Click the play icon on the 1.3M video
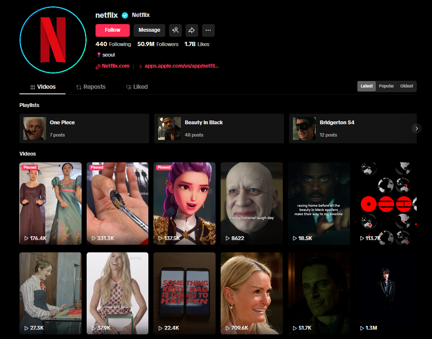The width and height of the screenshot is (432, 339). [362, 328]
